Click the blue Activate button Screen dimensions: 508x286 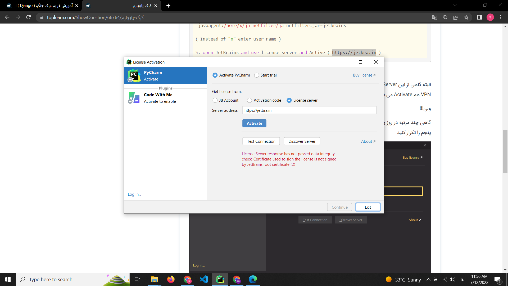point(254,123)
